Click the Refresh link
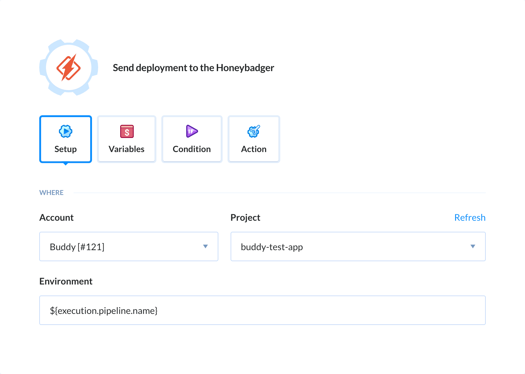 click(x=470, y=217)
